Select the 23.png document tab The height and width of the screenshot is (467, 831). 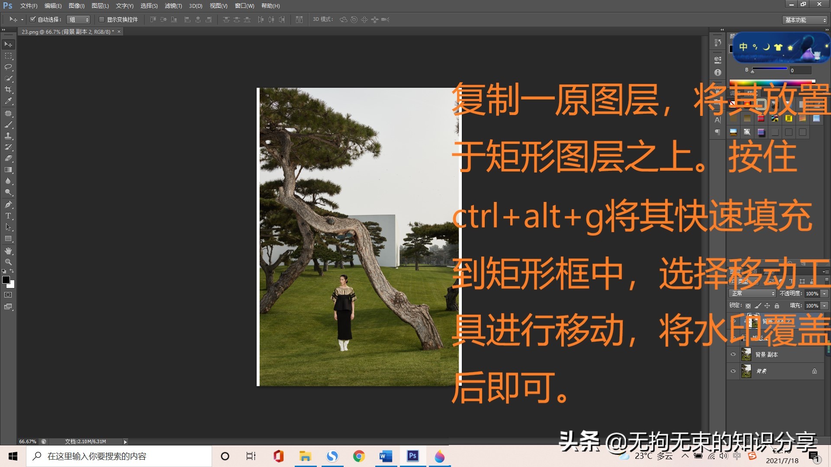click(x=65, y=32)
